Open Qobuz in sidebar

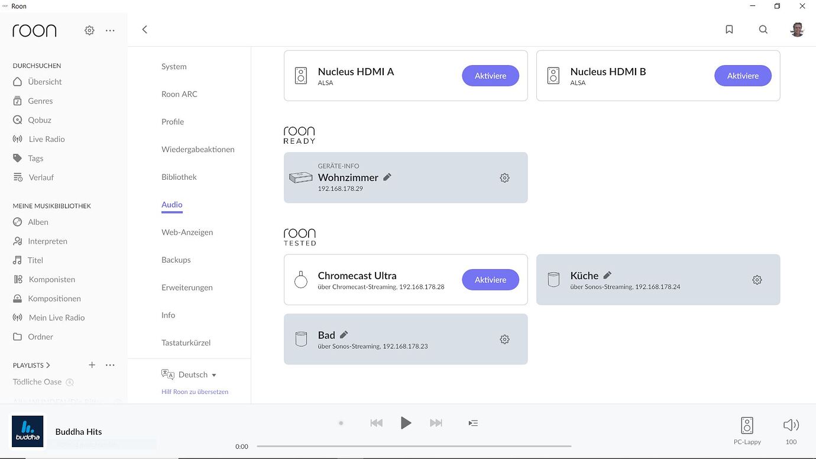[x=32, y=119]
